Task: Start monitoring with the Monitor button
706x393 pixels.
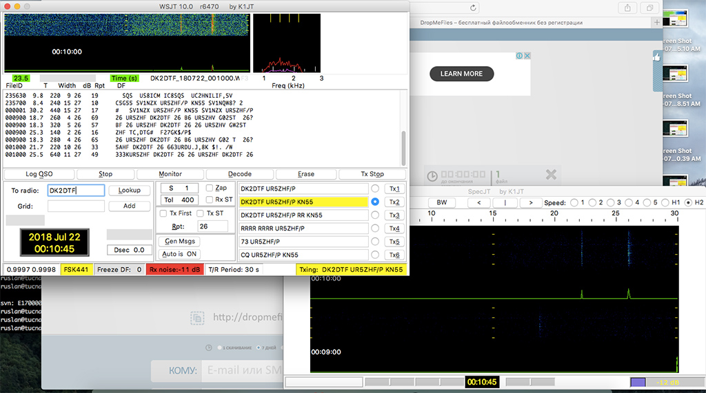Action: pos(170,174)
